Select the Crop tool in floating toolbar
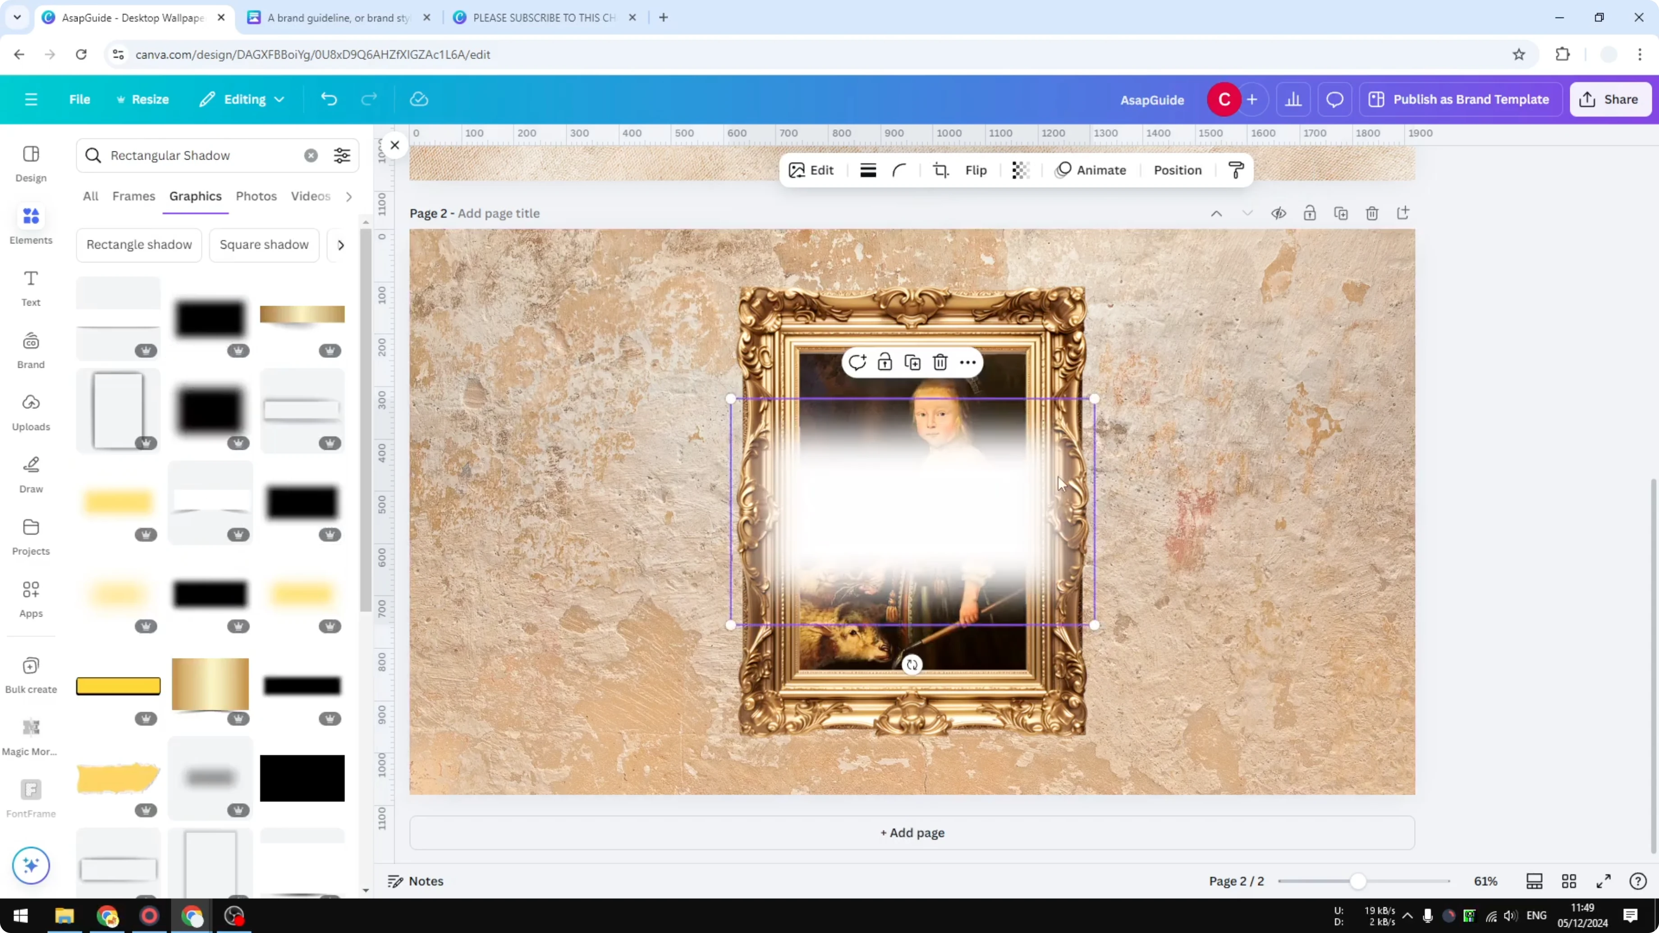This screenshot has height=933, width=1659. pos(940,170)
